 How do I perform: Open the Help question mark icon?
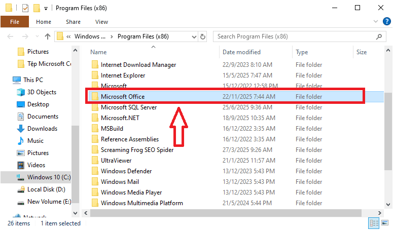pos(385,22)
